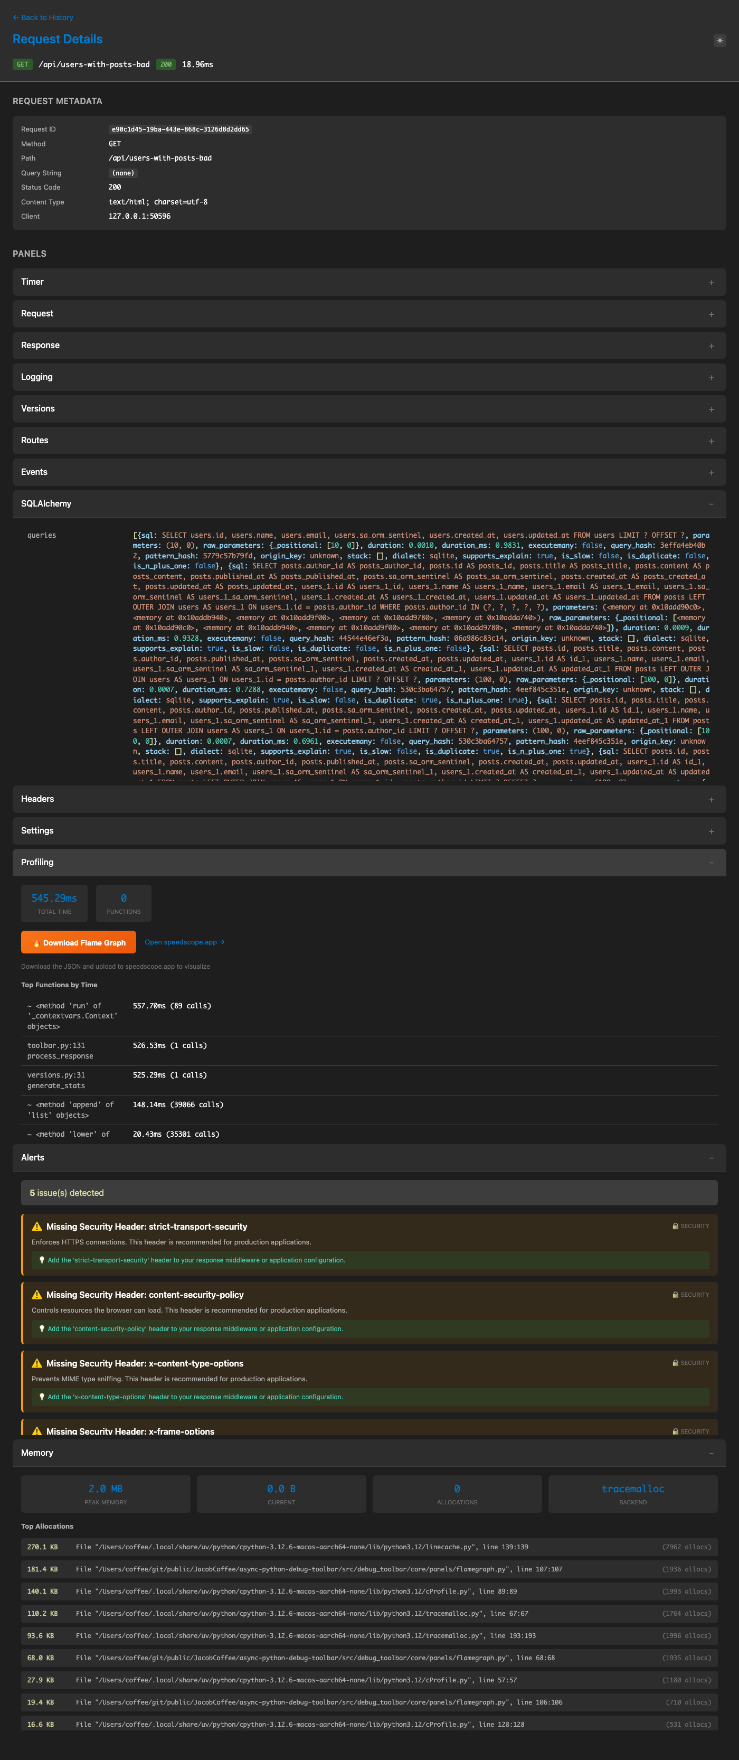Click plus icon on Versions panel

coord(711,409)
